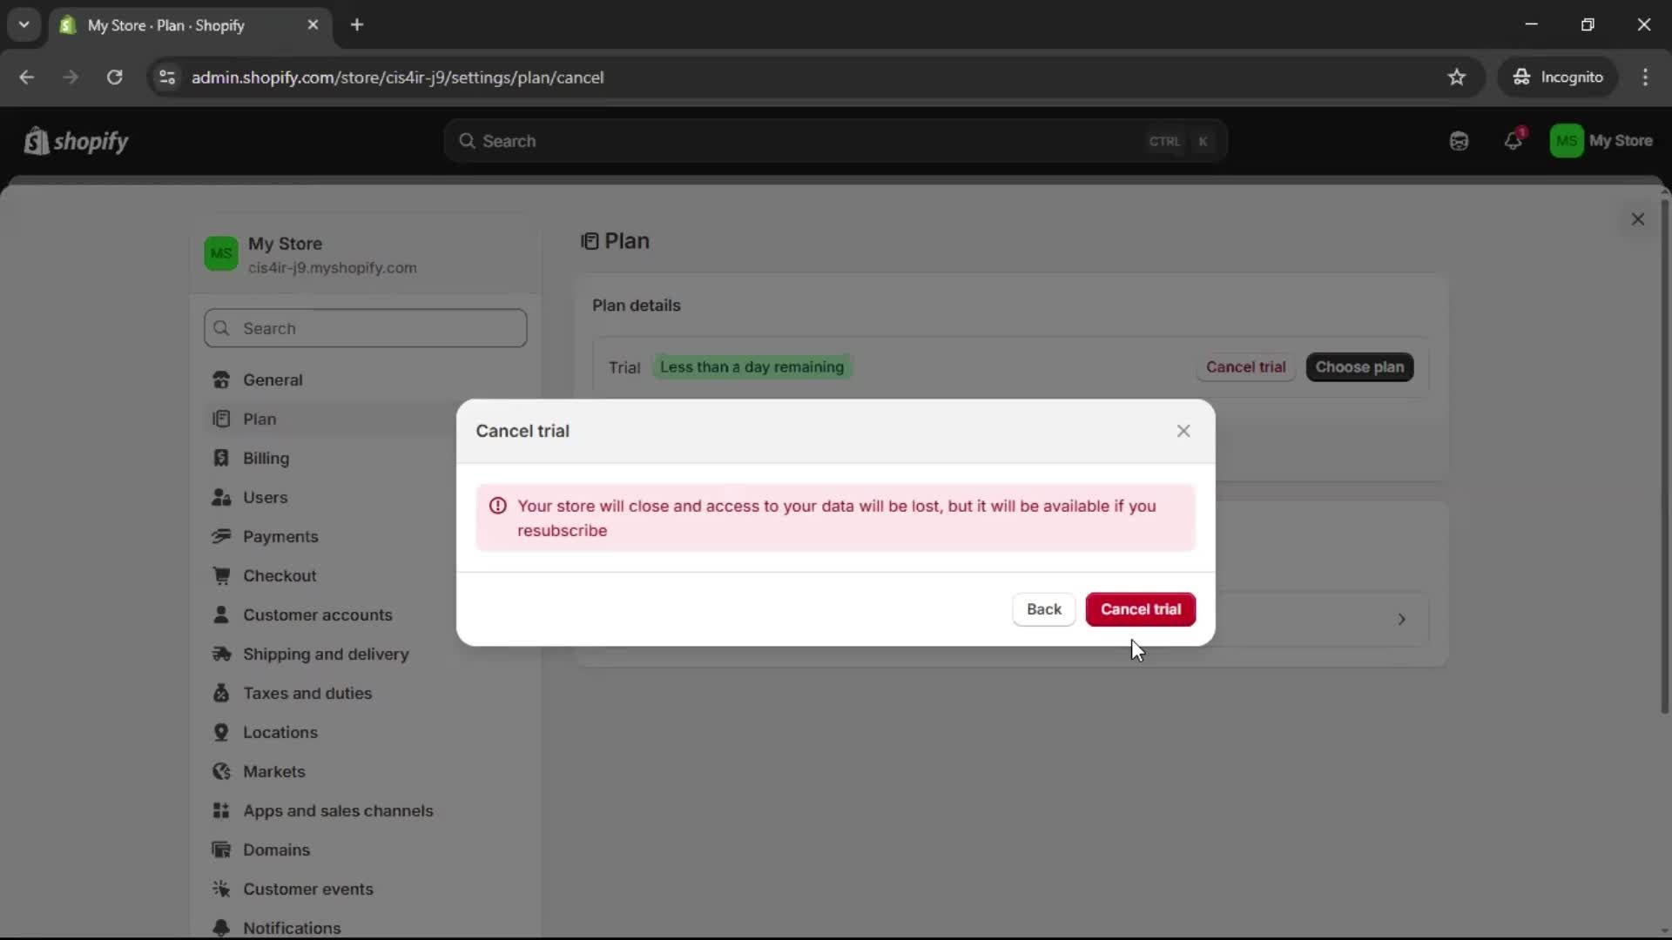The image size is (1672, 940).
Task: Bookmark this page with the star icon
Action: click(1456, 77)
